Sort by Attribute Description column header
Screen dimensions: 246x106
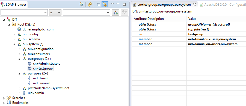(159, 19)
